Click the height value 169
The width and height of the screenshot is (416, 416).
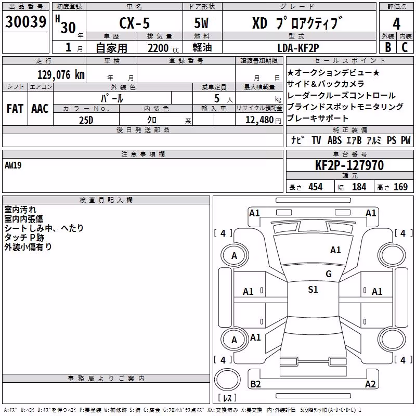click(x=400, y=187)
